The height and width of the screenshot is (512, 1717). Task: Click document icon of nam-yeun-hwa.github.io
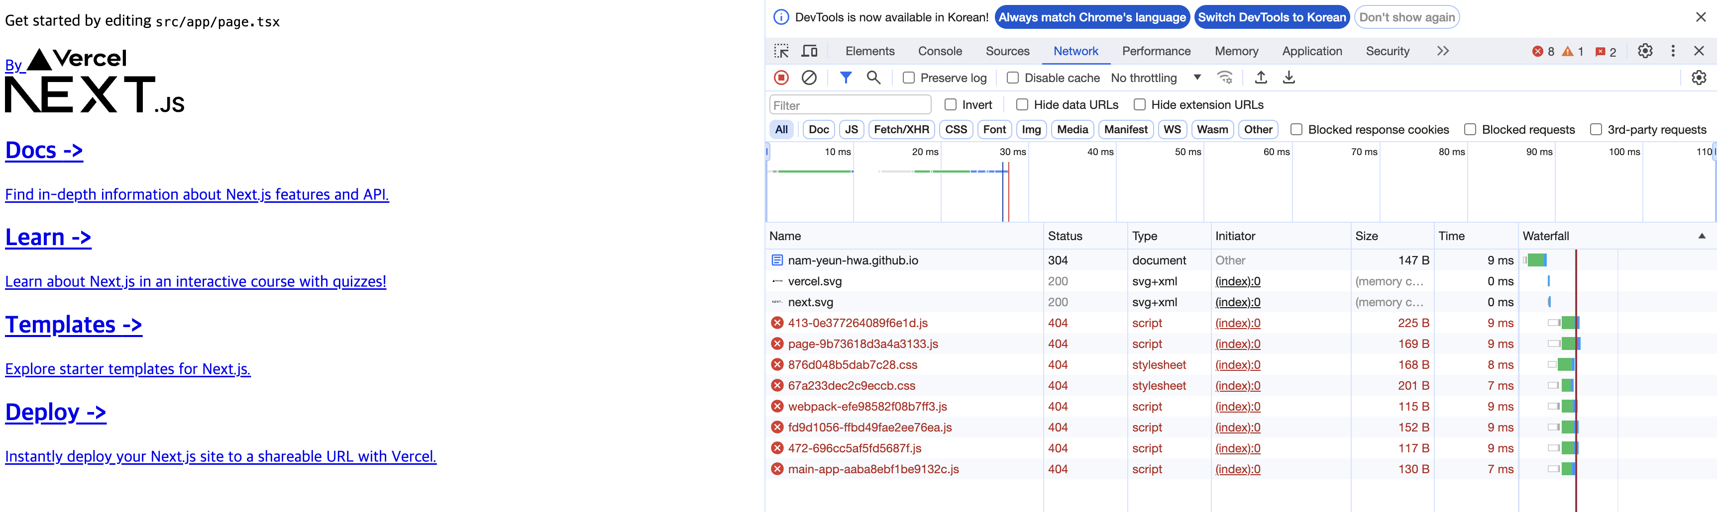(777, 260)
